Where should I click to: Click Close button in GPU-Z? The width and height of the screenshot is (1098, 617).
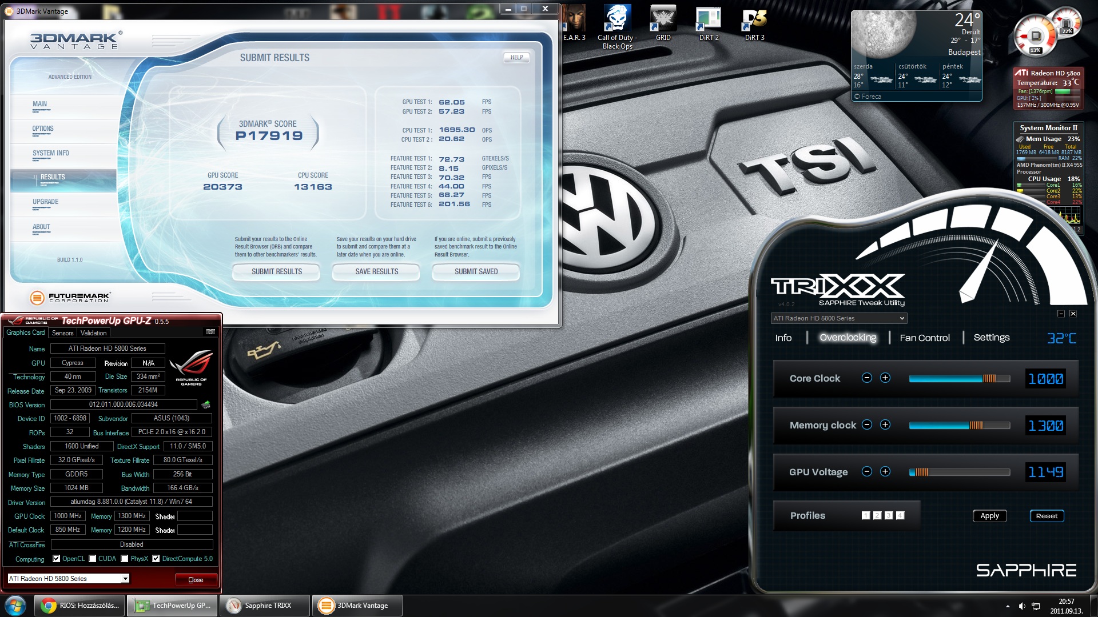(196, 579)
